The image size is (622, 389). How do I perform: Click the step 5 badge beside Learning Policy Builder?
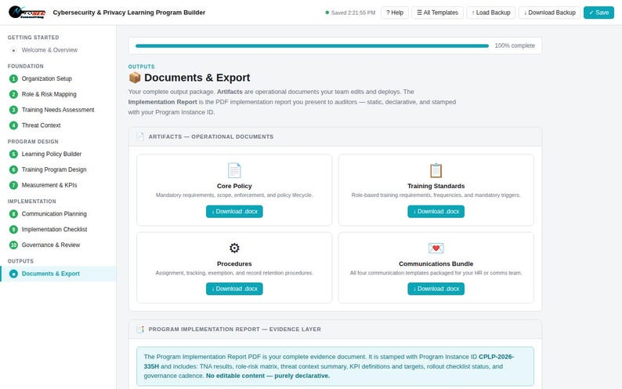[13, 154]
